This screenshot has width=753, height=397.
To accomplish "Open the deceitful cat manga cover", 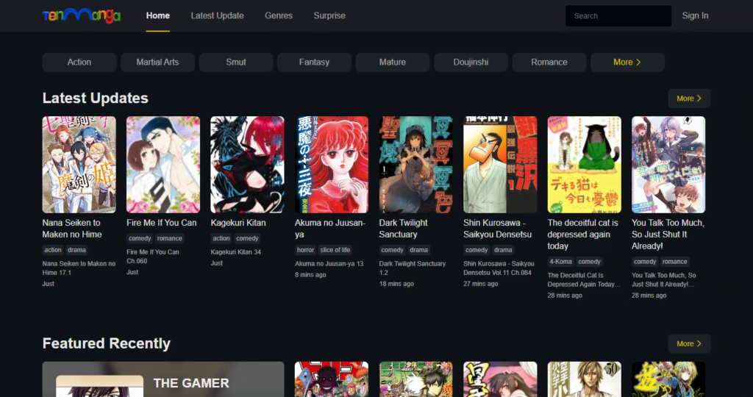I will pos(585,165).
